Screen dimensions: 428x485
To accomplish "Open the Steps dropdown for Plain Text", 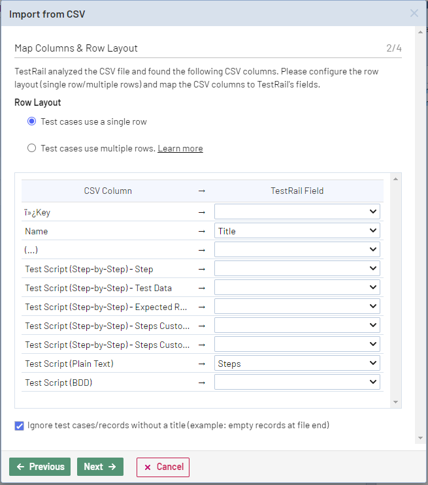I will point(297,364).
